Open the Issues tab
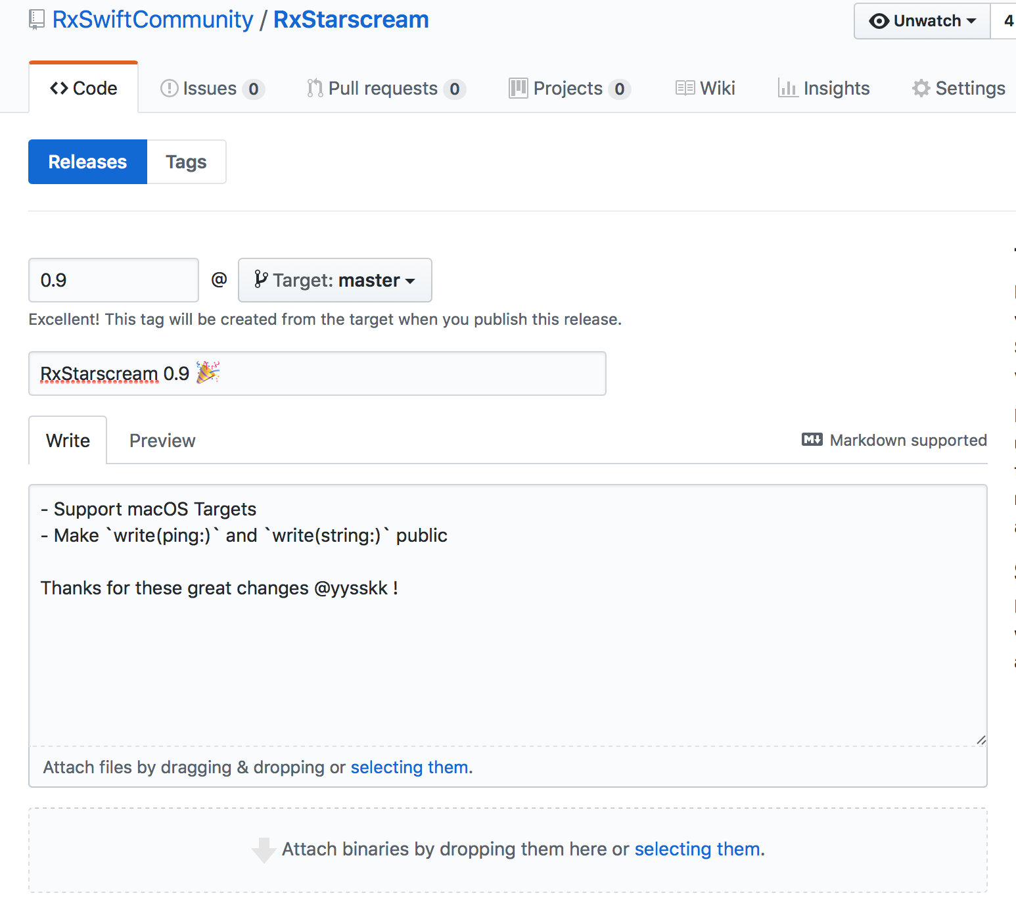This screenshot has height=910, width=1016. [212, 88]
